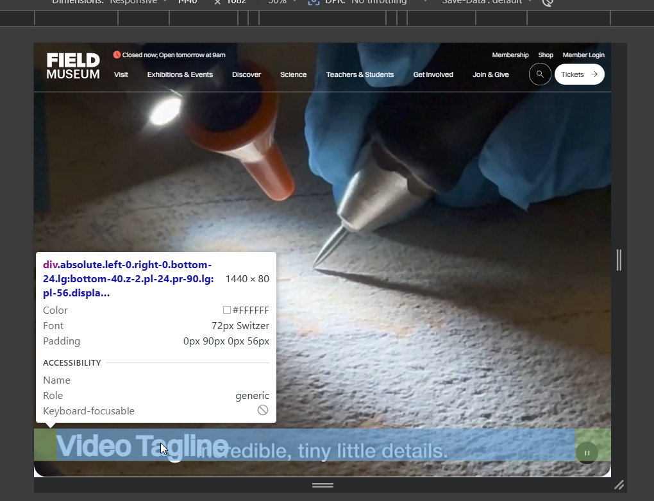Click the caption text 'tiny little details.'
This screenshot has width=654, height=501.
[373, 451]
